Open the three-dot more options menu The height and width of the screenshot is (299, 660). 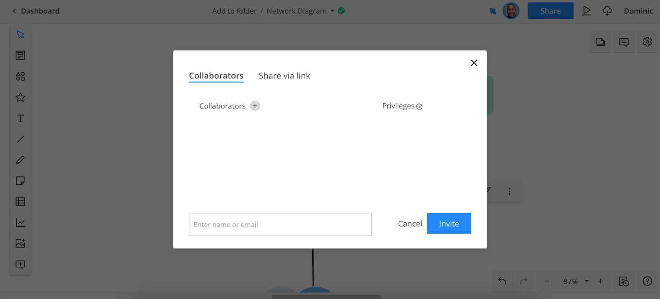tap(509, 191)
